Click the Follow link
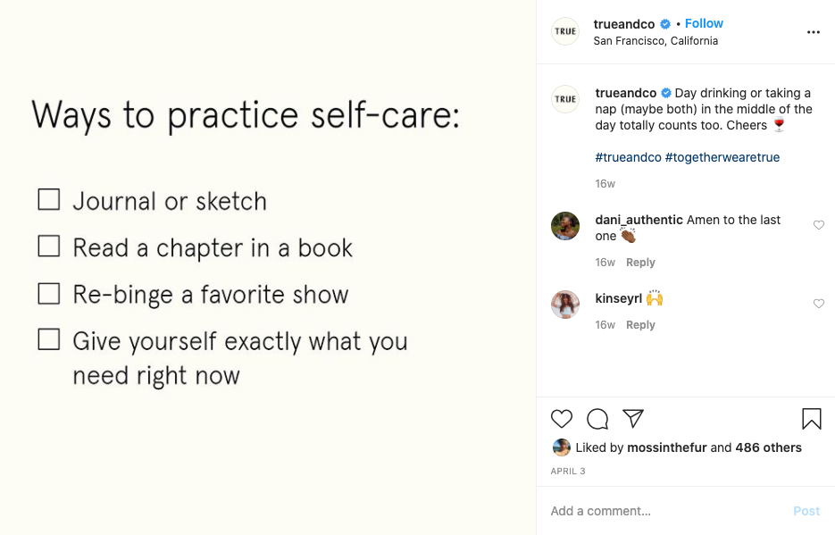835x535 pixels. coord(704,23)
